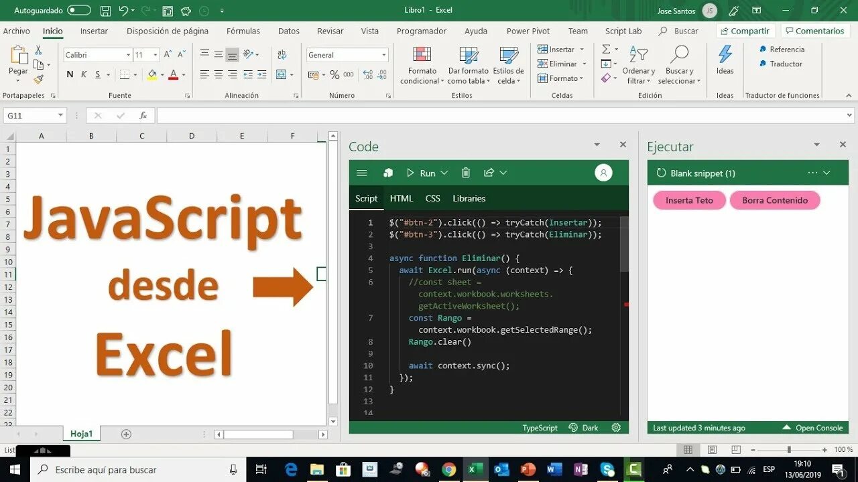Click the Ideas lightning icon
This screenshot has height=482, width=858.
(725, 54)
